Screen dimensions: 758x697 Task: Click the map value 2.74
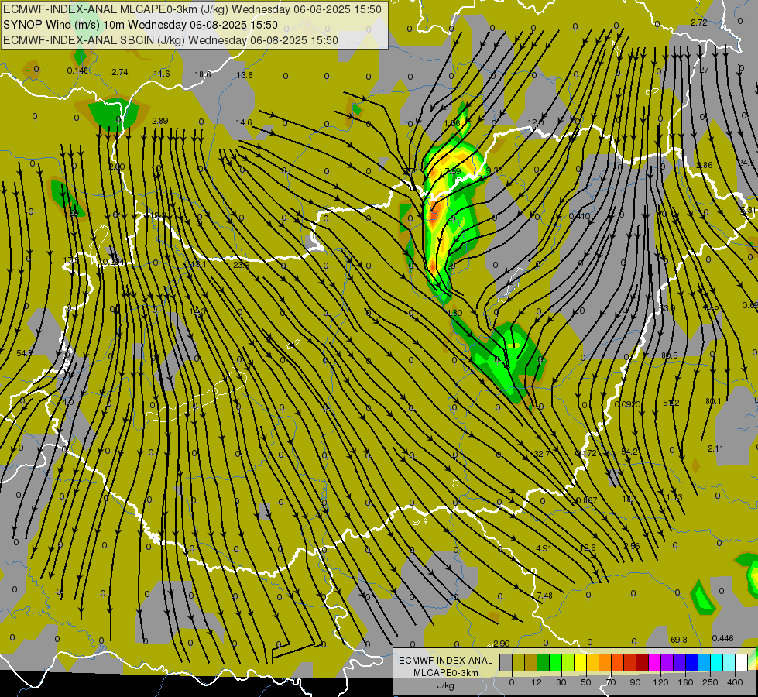tap(120, 72)
